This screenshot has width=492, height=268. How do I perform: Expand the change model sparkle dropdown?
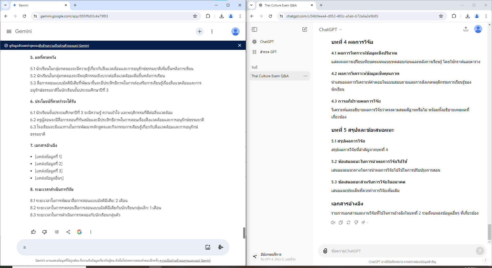pos(365,222)
